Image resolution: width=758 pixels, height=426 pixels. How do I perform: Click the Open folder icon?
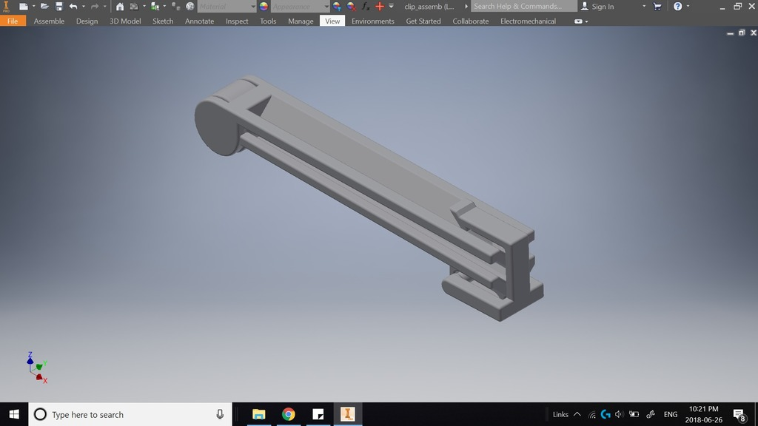pos(44,6)
